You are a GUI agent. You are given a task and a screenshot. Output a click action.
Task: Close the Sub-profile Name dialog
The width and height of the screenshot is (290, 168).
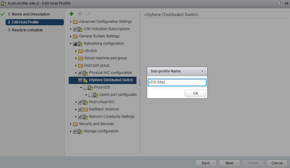202,71
